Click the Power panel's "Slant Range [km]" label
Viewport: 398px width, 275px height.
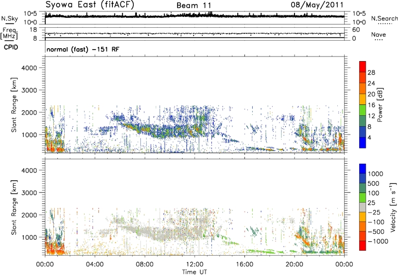(14, 105)
